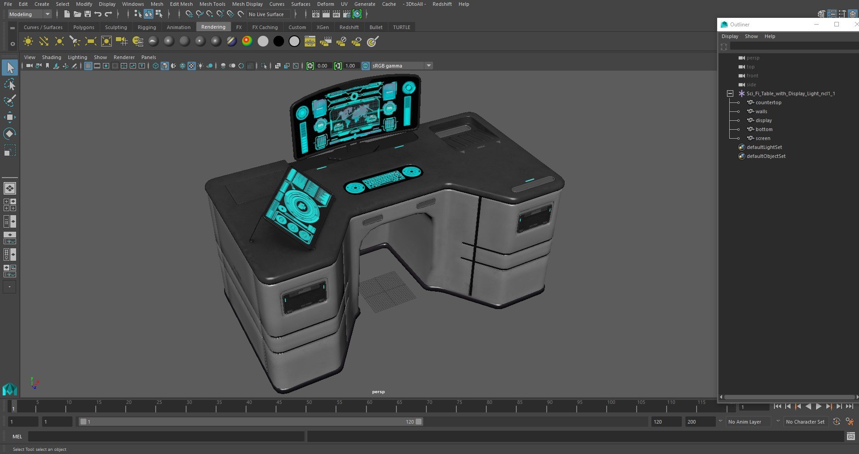Toggle select by component type mode
This screenshot has height=454, width=859.
[159, 14]
